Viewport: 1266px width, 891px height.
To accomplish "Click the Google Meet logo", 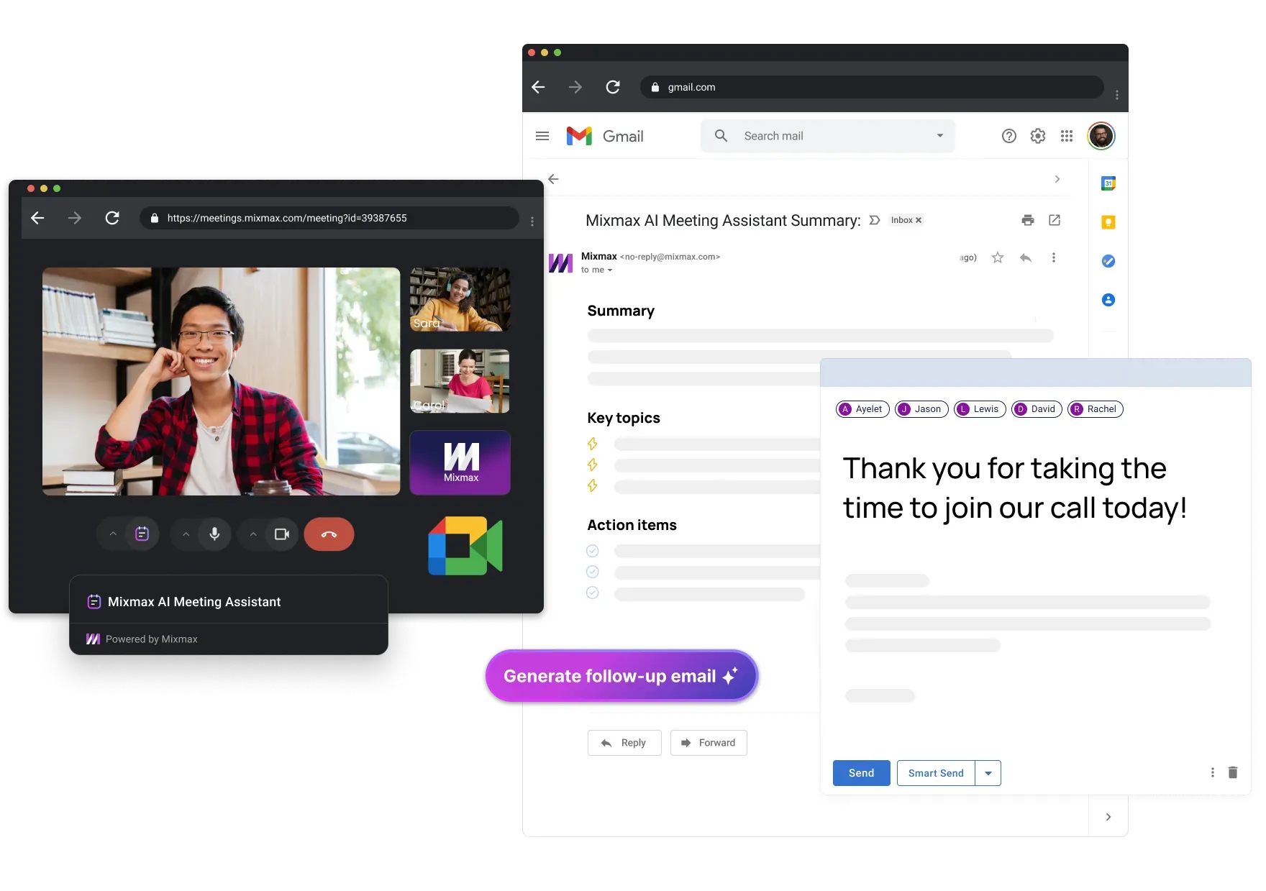I will (x=465, y=546).
